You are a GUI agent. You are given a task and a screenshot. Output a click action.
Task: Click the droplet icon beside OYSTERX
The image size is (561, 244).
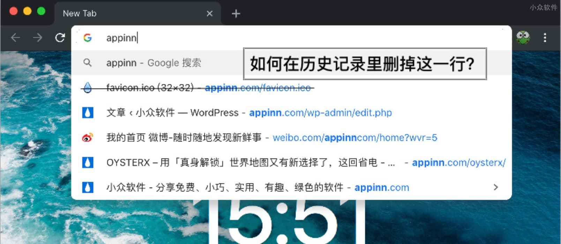click(x=88, y=162)
